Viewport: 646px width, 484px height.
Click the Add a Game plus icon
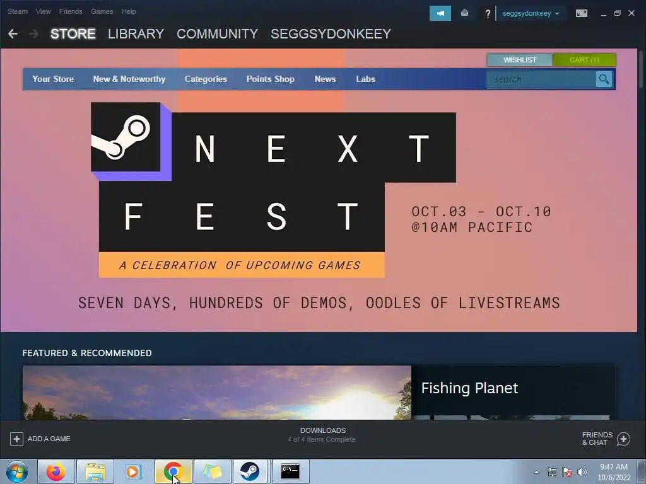(x=16, y=439)
